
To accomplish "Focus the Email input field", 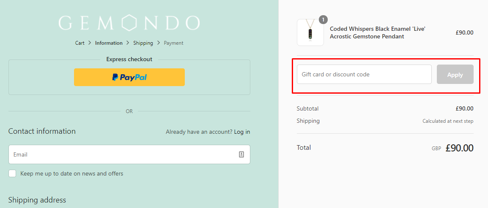I will coord(123,154).
